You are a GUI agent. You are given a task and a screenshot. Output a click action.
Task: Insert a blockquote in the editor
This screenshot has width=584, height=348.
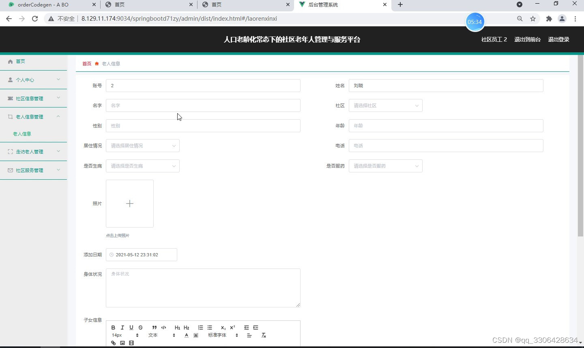(x=154, y=327)
